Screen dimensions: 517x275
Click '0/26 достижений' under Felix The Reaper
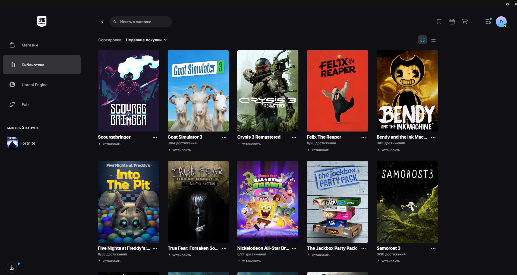coord(321,143)
